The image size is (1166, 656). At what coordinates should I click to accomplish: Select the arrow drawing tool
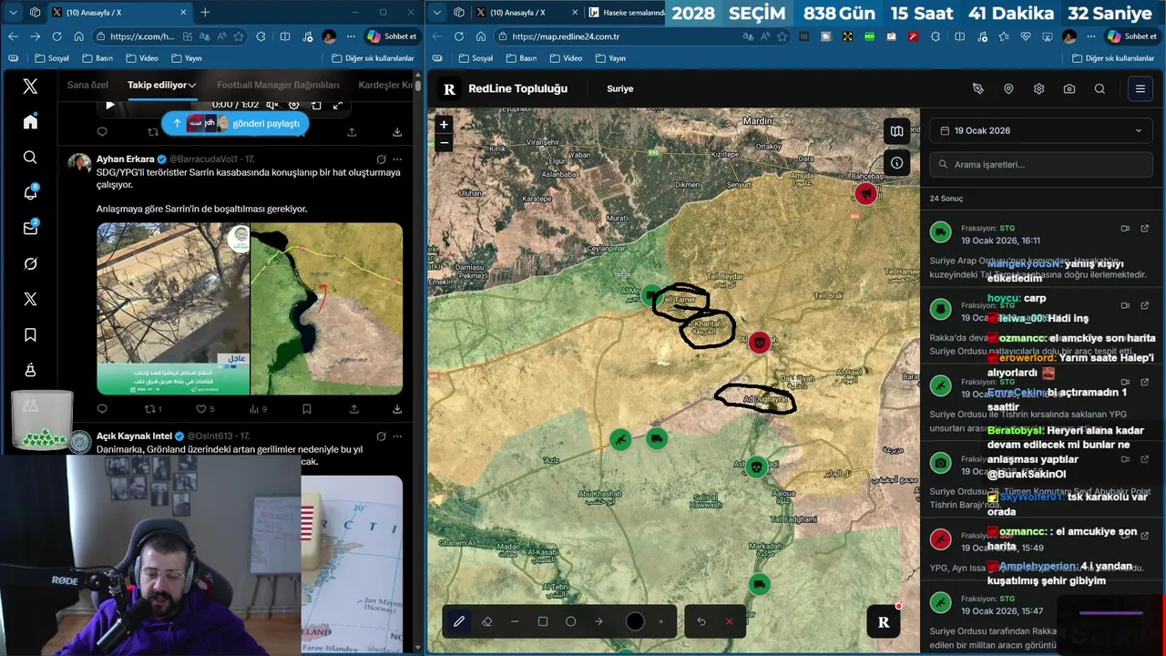pyautogui.click(x=598, y=621)
